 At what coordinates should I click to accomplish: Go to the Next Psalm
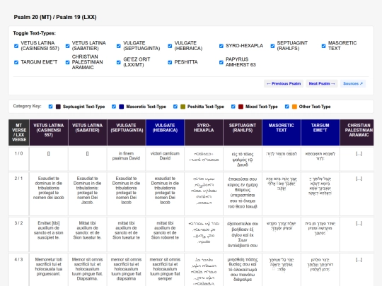click(x=322, y=83)
